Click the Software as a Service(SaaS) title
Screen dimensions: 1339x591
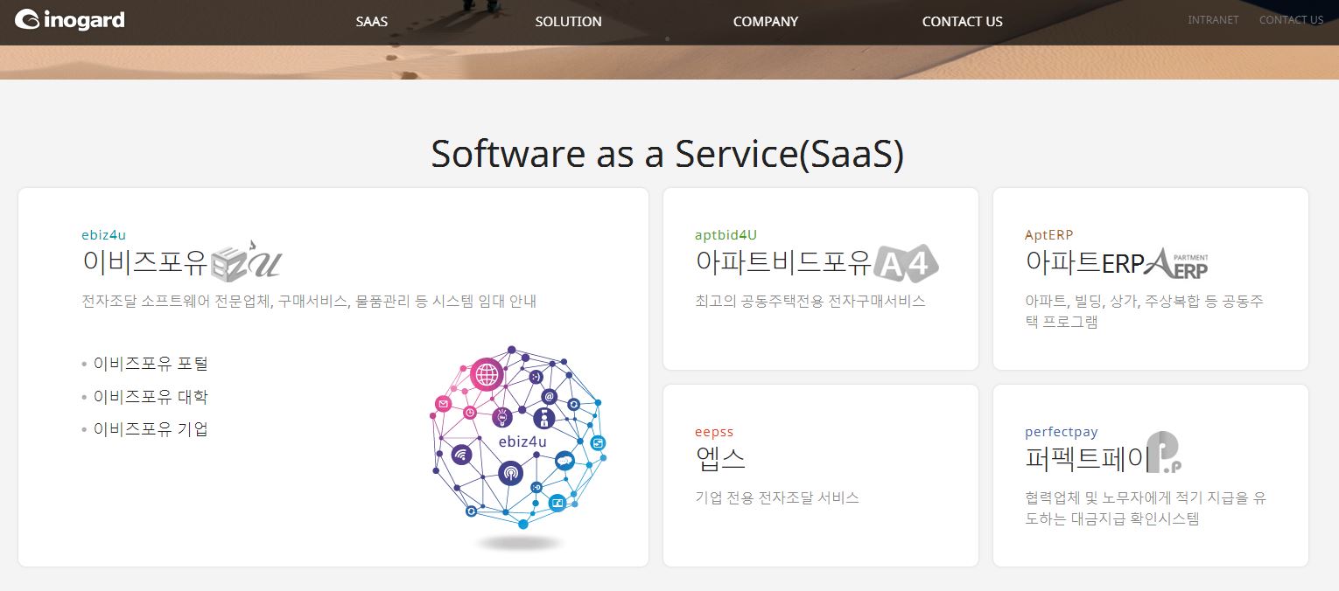tap(668, 154)
